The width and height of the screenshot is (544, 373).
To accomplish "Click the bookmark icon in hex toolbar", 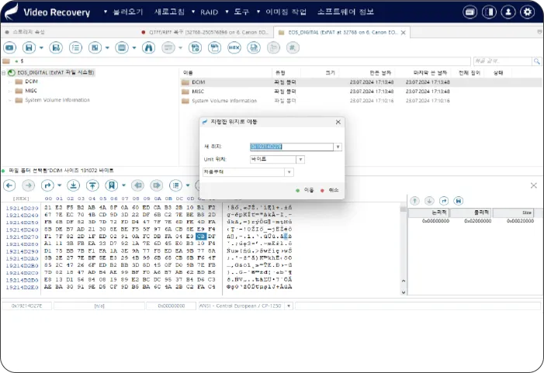I will (x=113, y=185).
